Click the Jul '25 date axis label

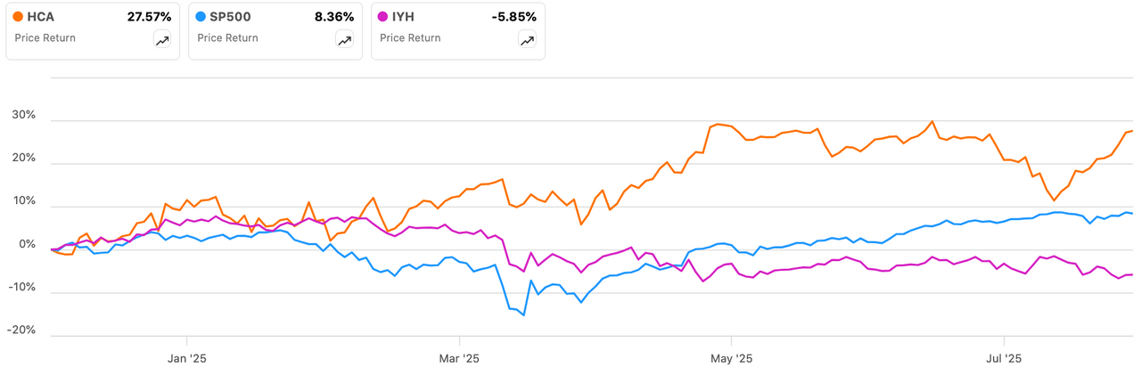pyautogui.click(x=1004, y=360)
